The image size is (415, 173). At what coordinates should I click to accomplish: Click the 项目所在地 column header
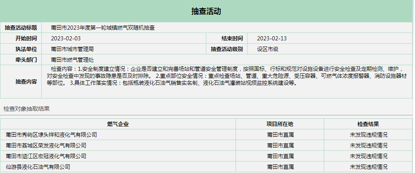(280, 124)
